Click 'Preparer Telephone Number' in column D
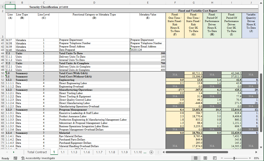The height and width of the screenshot is (161, 264). tap(94, 43)
